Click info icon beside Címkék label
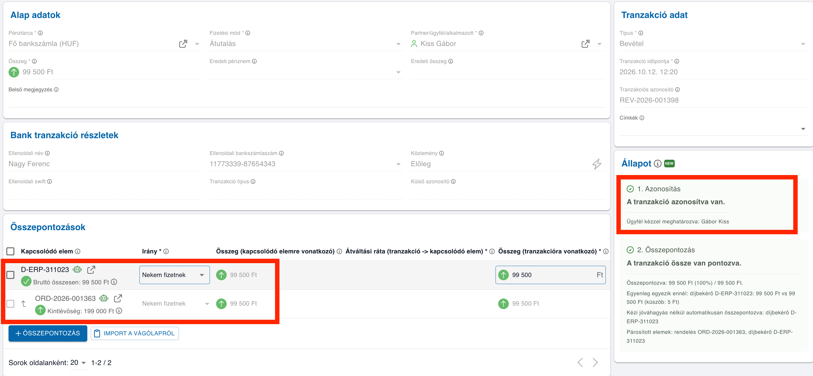This screenshot has height=376, width=813. [642, 118]
